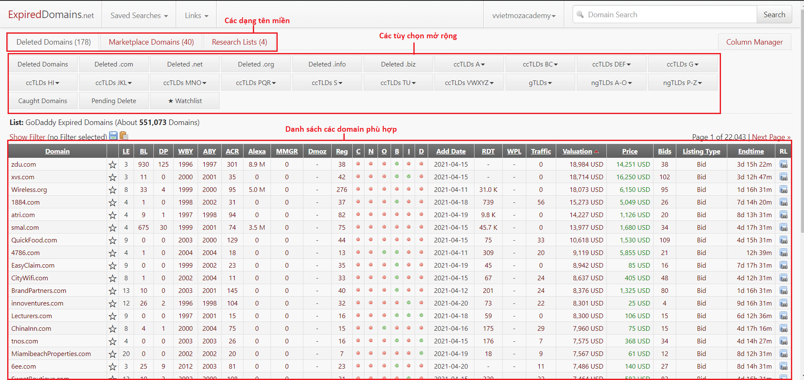Toggle the watchlist star for BrandPartners.com
The width and height of the screenshot is (804, 380).
(x=113, y=291)
